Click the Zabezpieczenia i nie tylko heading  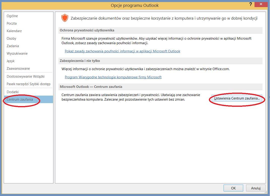click(x=80, y=61)
